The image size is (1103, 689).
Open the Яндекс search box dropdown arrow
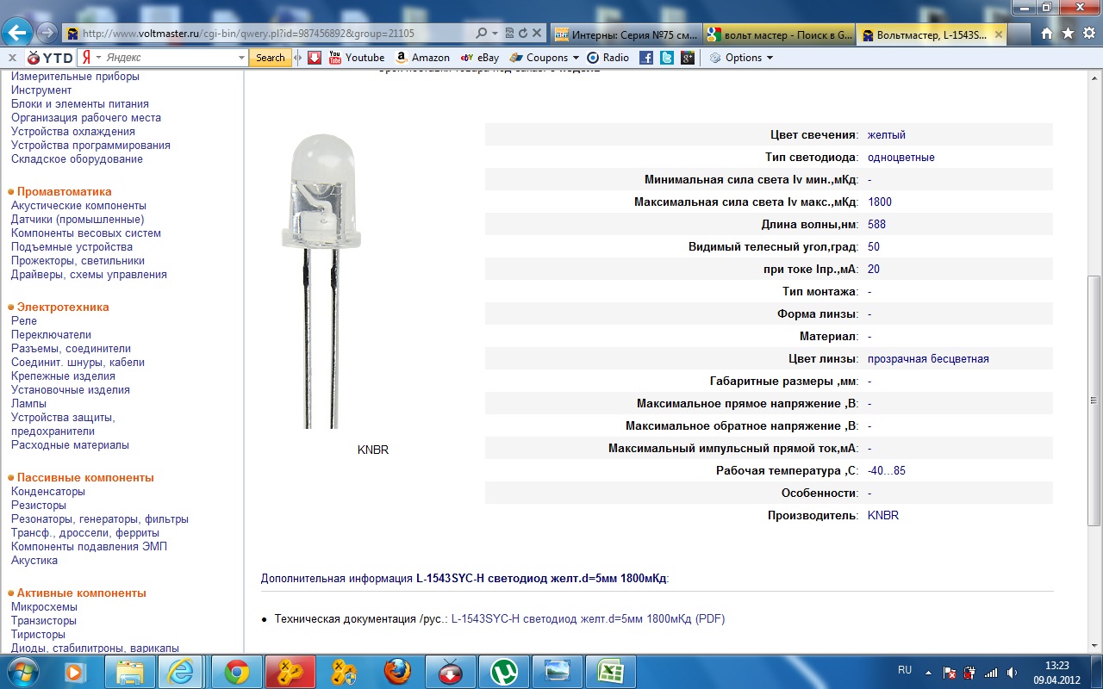point(241,58)
